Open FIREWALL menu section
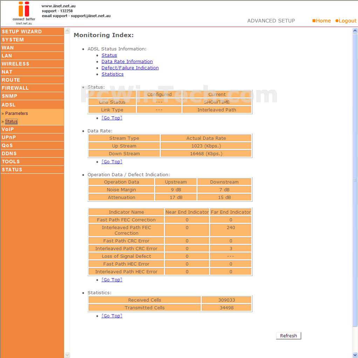Screen dimensions: 358x358 coord(32,88)
